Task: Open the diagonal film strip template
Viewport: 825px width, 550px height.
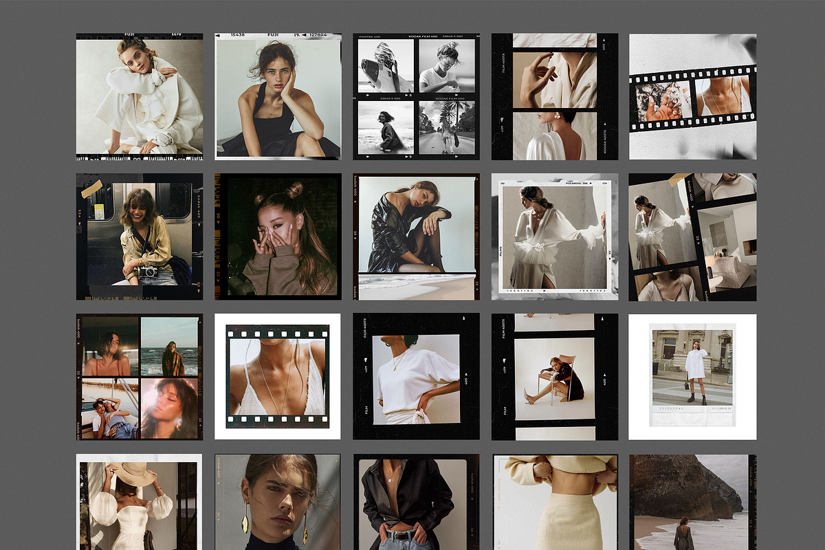Action: (693, 96)
